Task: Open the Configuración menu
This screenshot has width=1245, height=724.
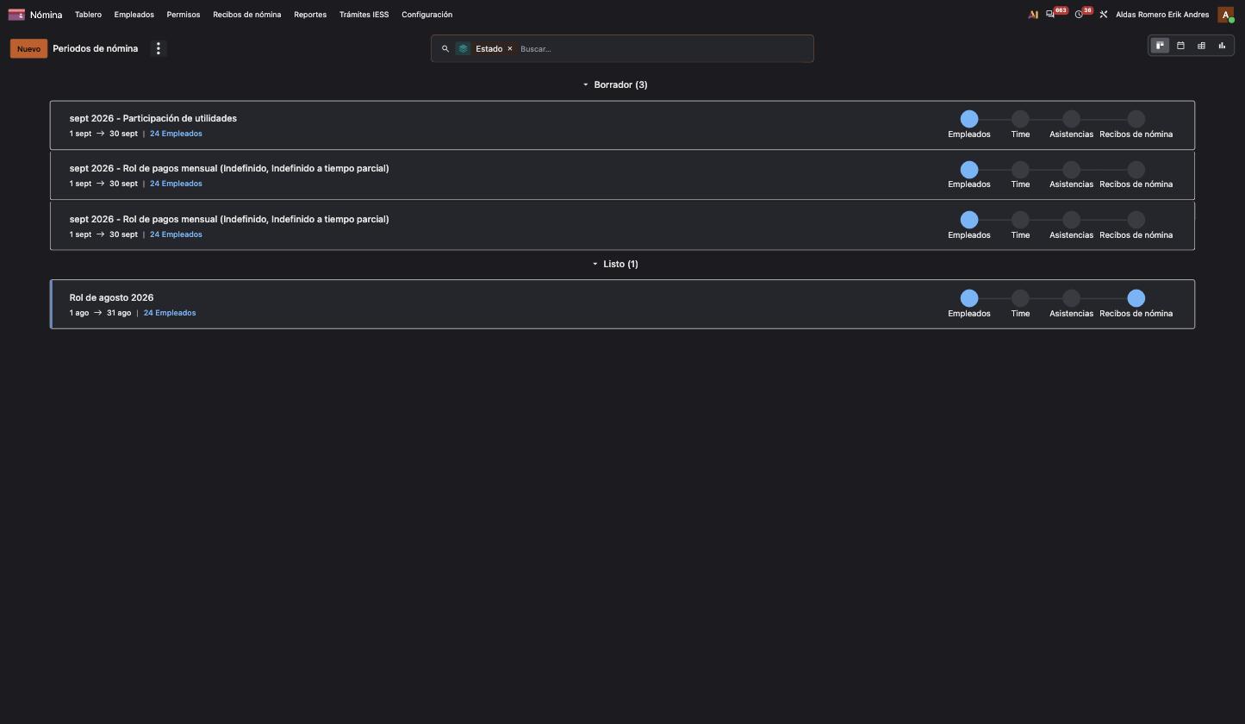Action: click(426, 15)
